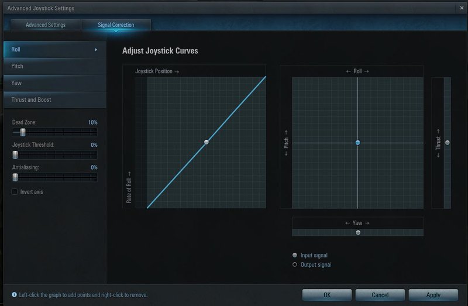The height and width of the screenshot is (306, 468).
Task: Select the Roll axis entry
Action: (x=55, y=49)
